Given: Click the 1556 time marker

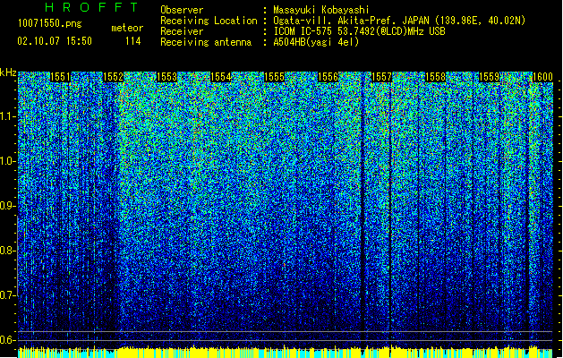Looking at the screenshot, I should 328,77.
